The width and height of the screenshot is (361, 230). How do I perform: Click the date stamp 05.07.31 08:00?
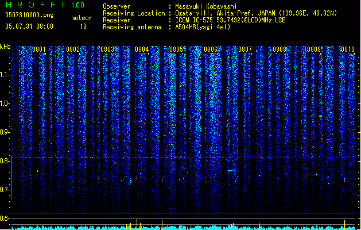[29, 26]
